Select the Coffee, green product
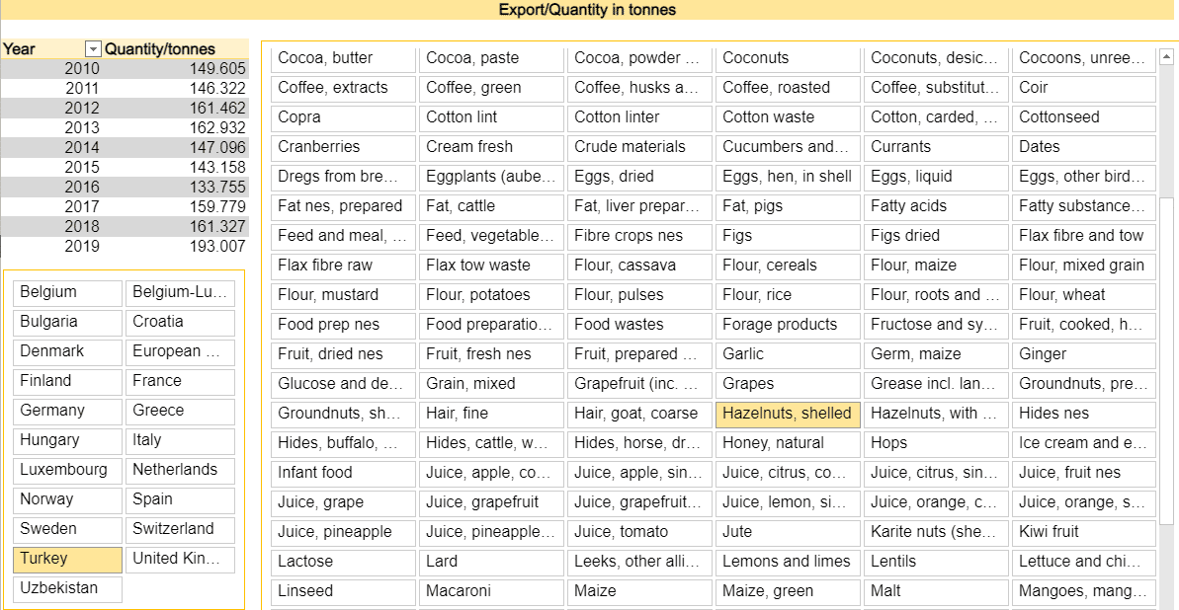 (491, 88)
